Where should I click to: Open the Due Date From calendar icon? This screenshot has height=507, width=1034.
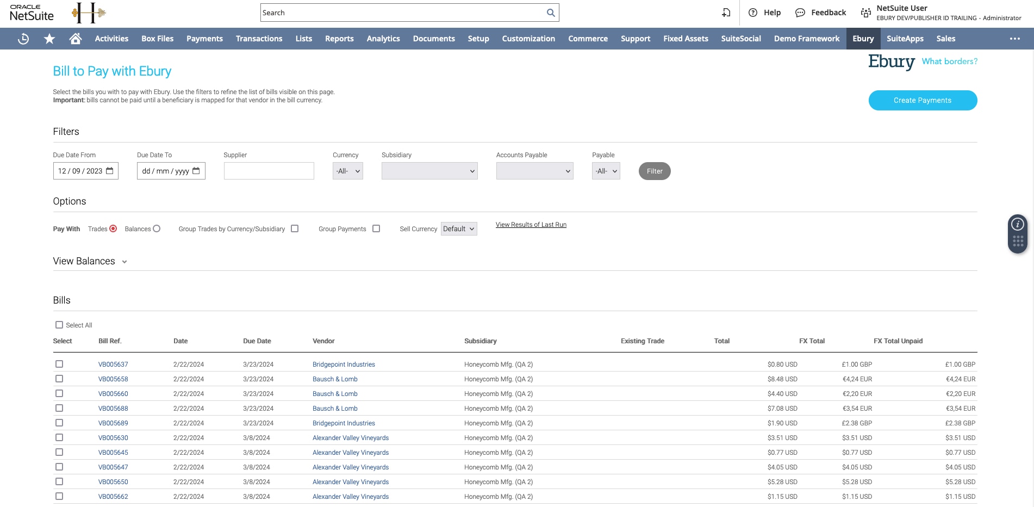[110, 171]
